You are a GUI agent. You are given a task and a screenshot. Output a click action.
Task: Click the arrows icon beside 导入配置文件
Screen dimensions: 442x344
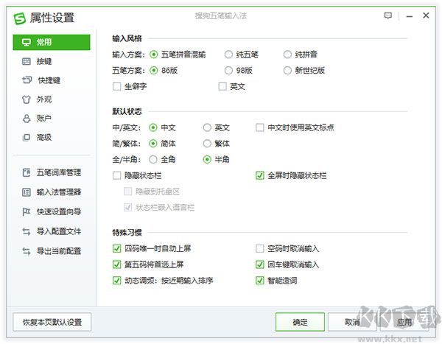(x=27, y=231)
